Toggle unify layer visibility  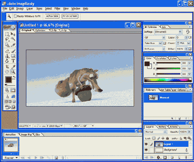point(185,138)
